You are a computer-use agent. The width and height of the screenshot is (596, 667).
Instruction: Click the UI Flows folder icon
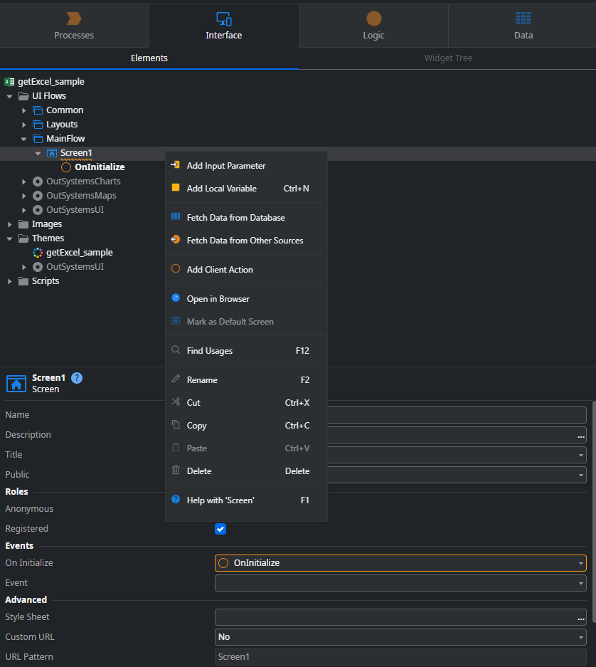[23, 96]
